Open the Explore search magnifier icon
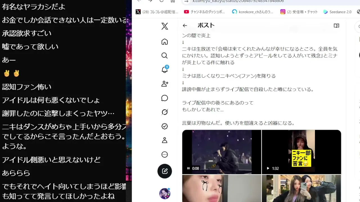The width and height of the screenshot is (360, 202). [165, 56]
